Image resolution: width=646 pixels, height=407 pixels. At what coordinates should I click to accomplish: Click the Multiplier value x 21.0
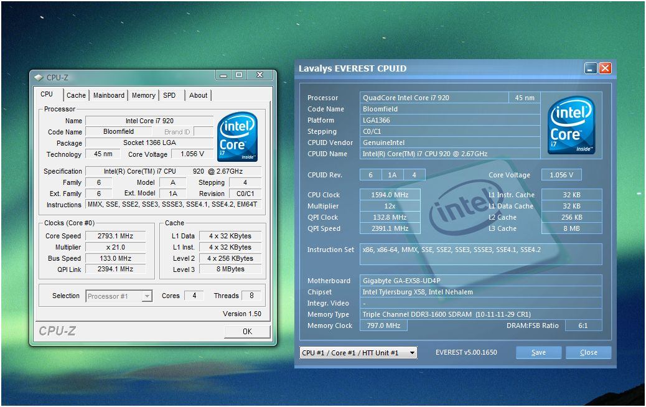click(115, 247)
